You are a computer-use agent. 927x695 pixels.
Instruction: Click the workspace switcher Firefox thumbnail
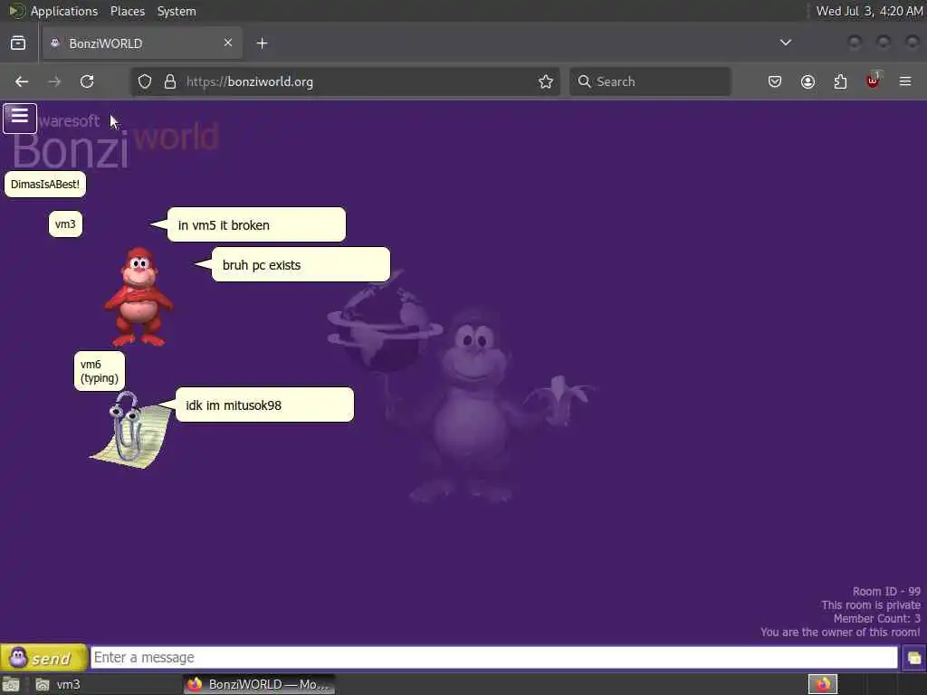(822, 684)
